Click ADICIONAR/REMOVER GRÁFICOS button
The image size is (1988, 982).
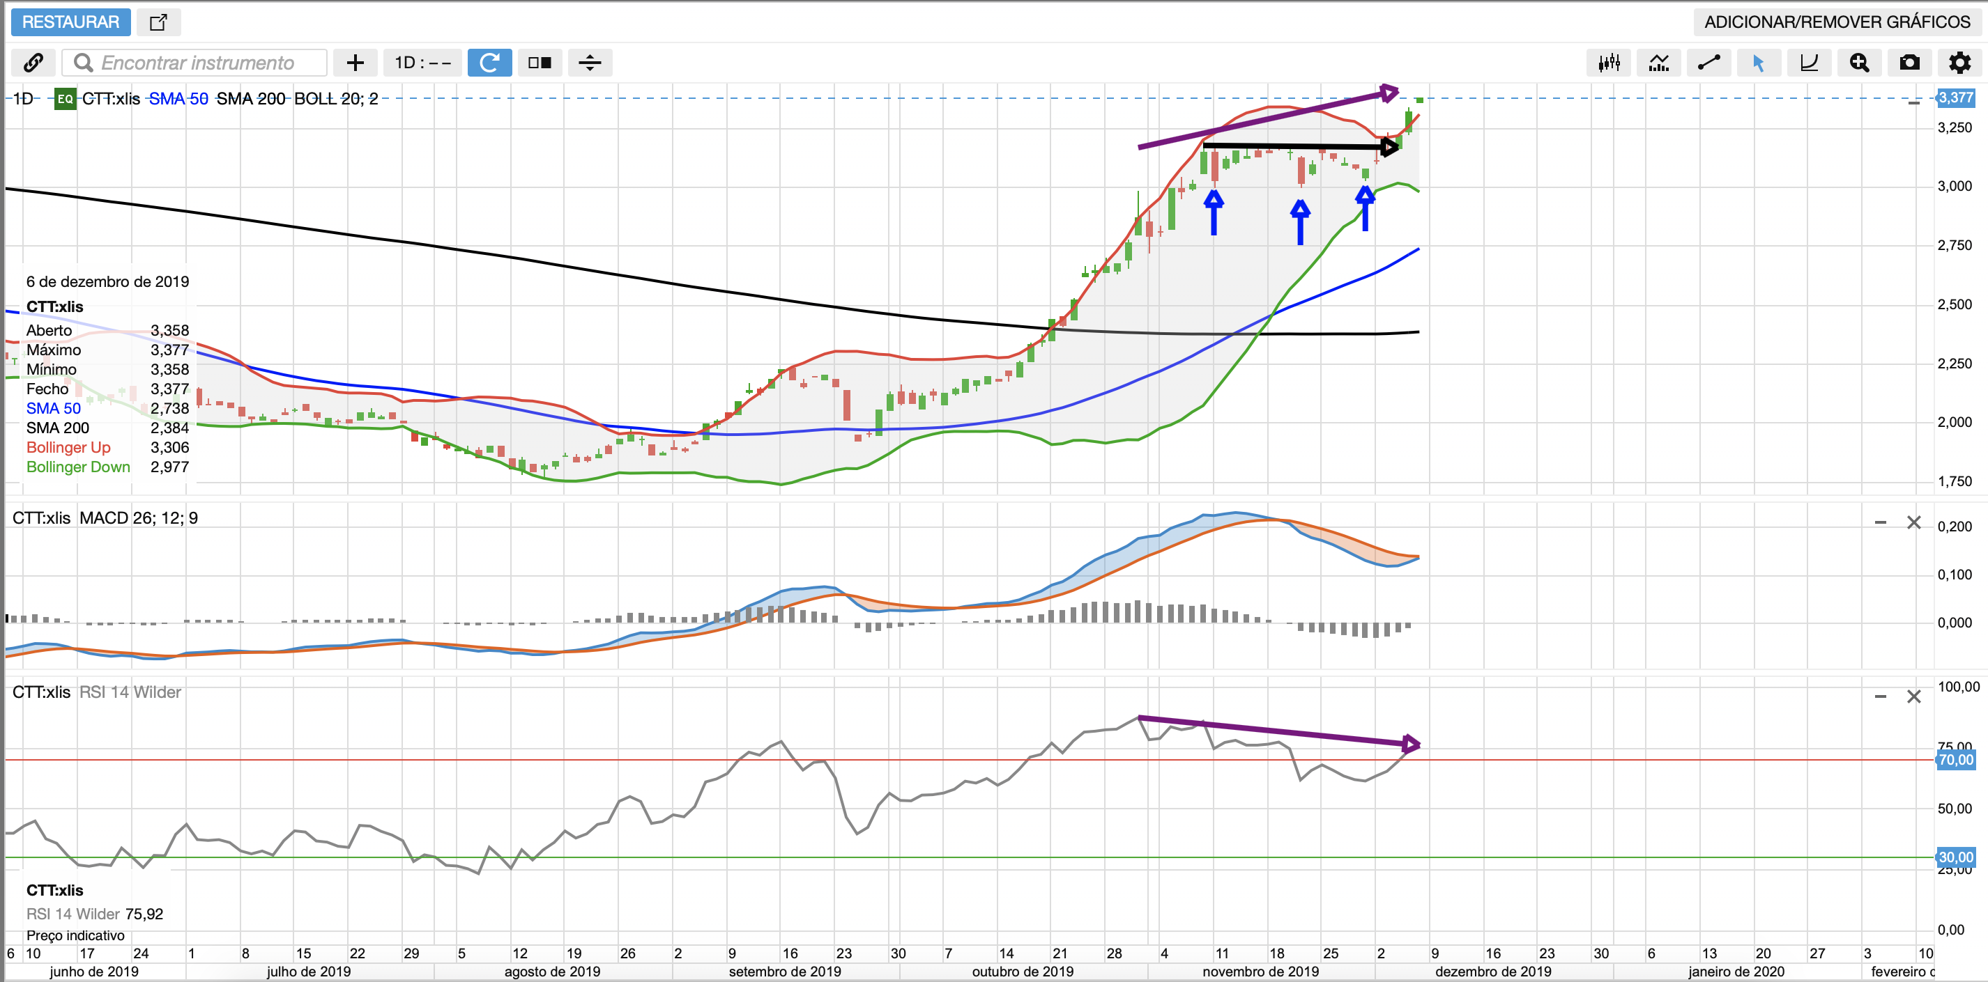1837,22
